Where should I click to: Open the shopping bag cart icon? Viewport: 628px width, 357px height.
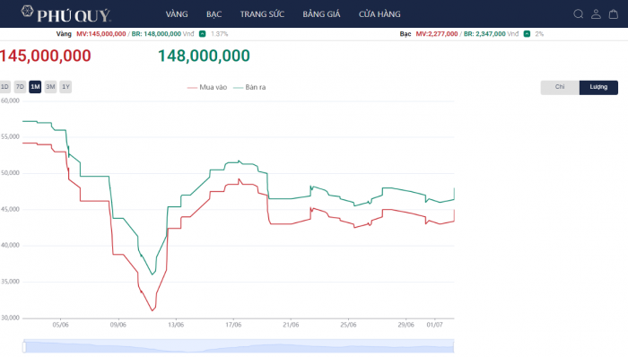(x=614, y=14)
